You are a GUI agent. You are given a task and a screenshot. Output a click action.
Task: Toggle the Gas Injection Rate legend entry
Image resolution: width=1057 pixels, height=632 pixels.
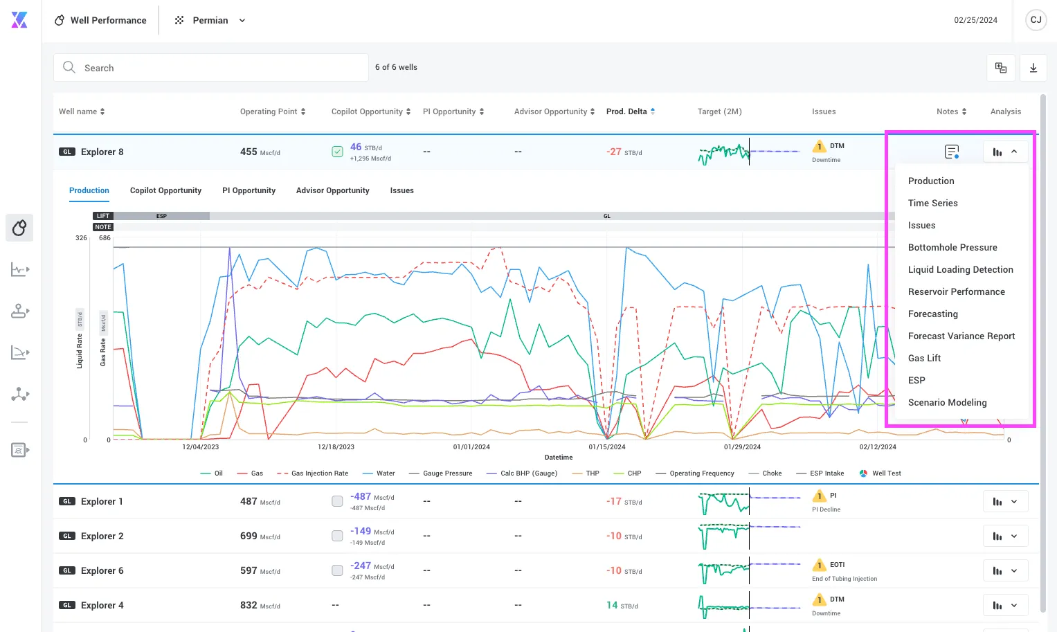[312, 473]
